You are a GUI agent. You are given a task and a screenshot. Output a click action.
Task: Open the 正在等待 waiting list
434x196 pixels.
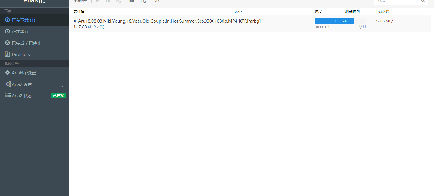tap(34, 32)
